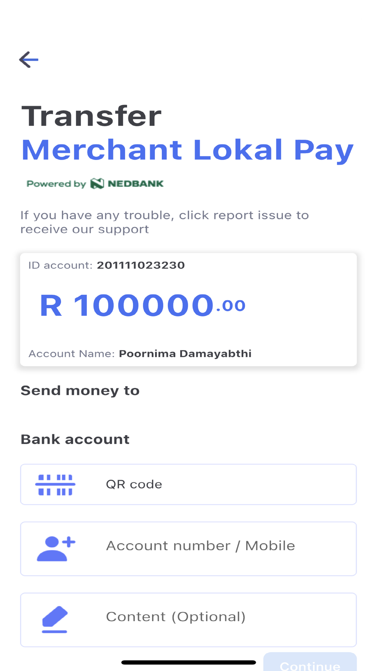Tap the report issue support message
This screenshot has height=671, width=377.
click(x=164, y=222)
